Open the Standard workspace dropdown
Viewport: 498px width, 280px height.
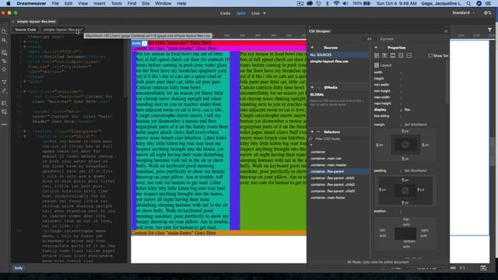464,12
